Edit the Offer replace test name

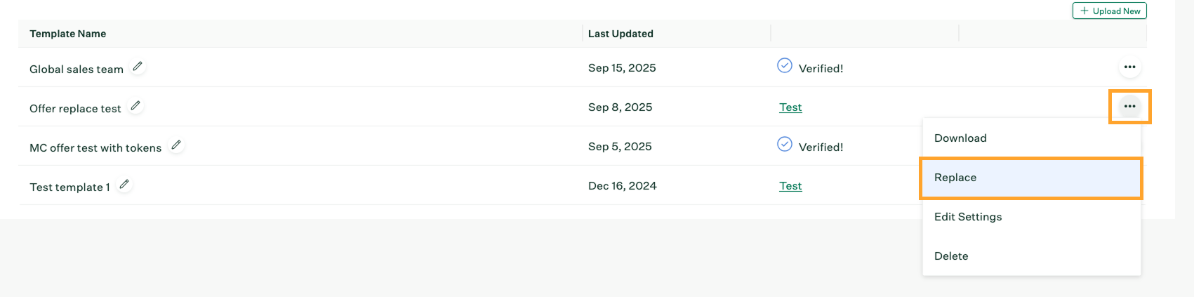[x=135, y=106]
